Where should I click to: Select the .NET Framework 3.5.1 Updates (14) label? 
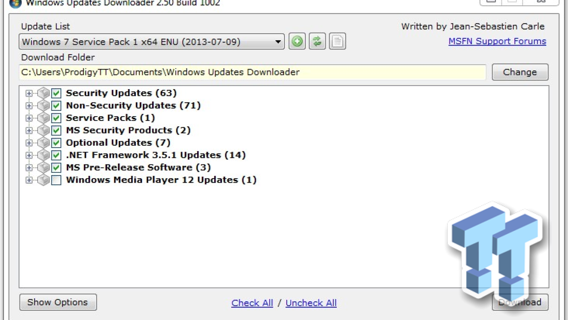(x=156, y=155)
